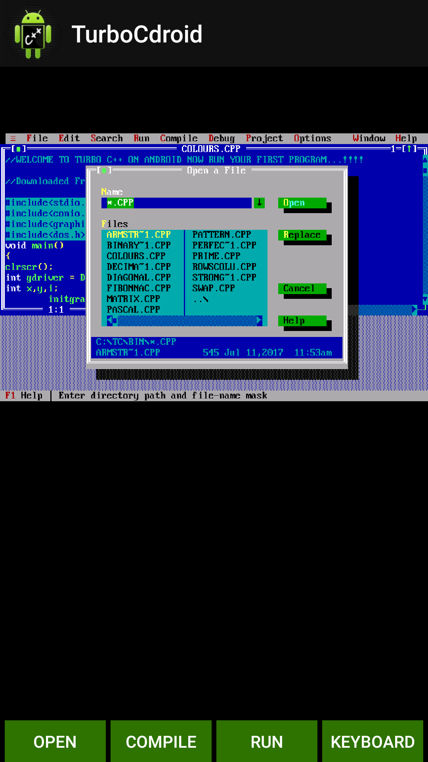428x762 pixels.
Task: Click the C:\TC\BIN\*.CPP path text
Action: (x=136, y=342)
